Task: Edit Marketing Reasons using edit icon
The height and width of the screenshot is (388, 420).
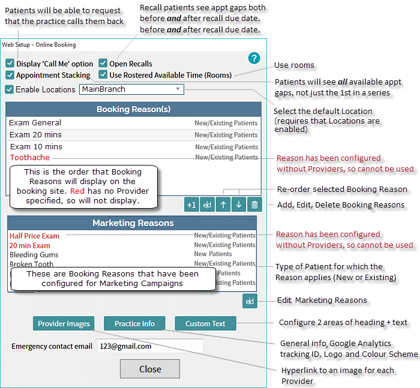Action: [250, 301]
